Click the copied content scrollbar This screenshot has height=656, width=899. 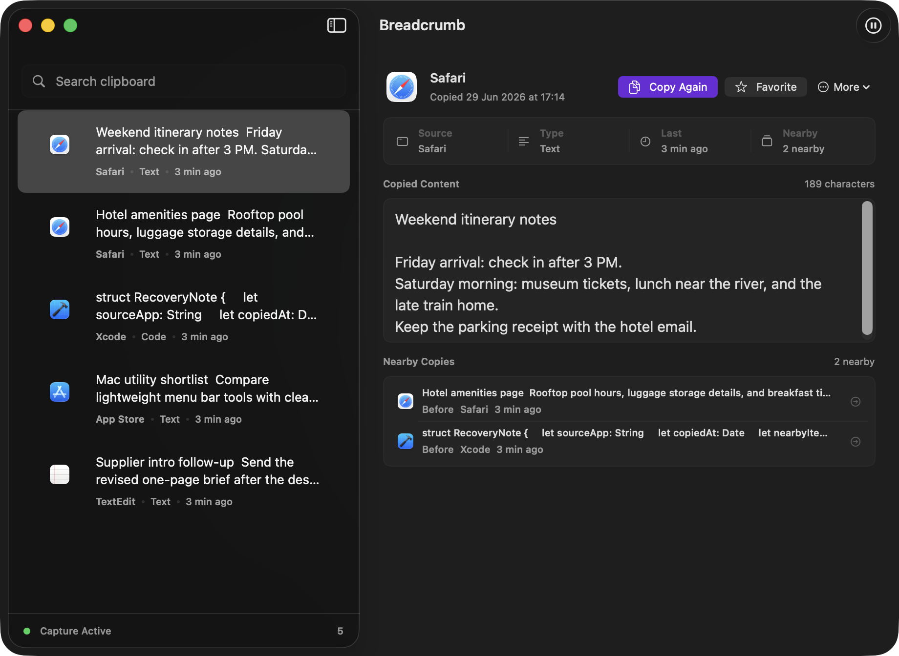[x=867, y=268]
